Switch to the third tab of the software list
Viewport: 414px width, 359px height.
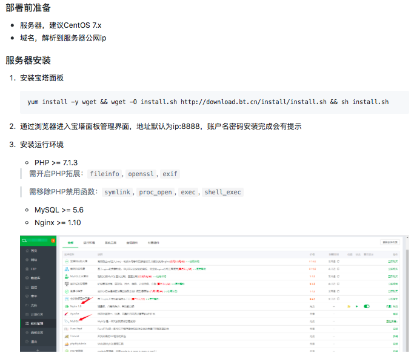[x=110, y=243]
